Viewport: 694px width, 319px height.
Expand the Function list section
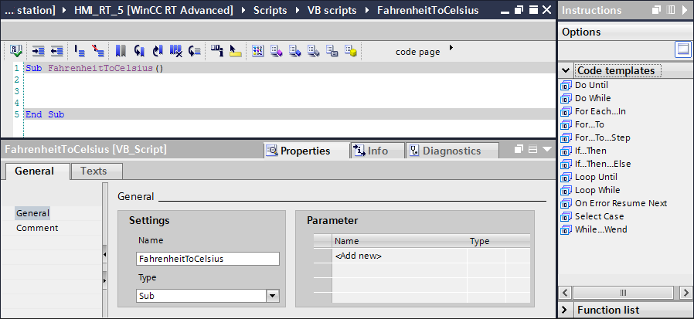click(x=566, y=310)
